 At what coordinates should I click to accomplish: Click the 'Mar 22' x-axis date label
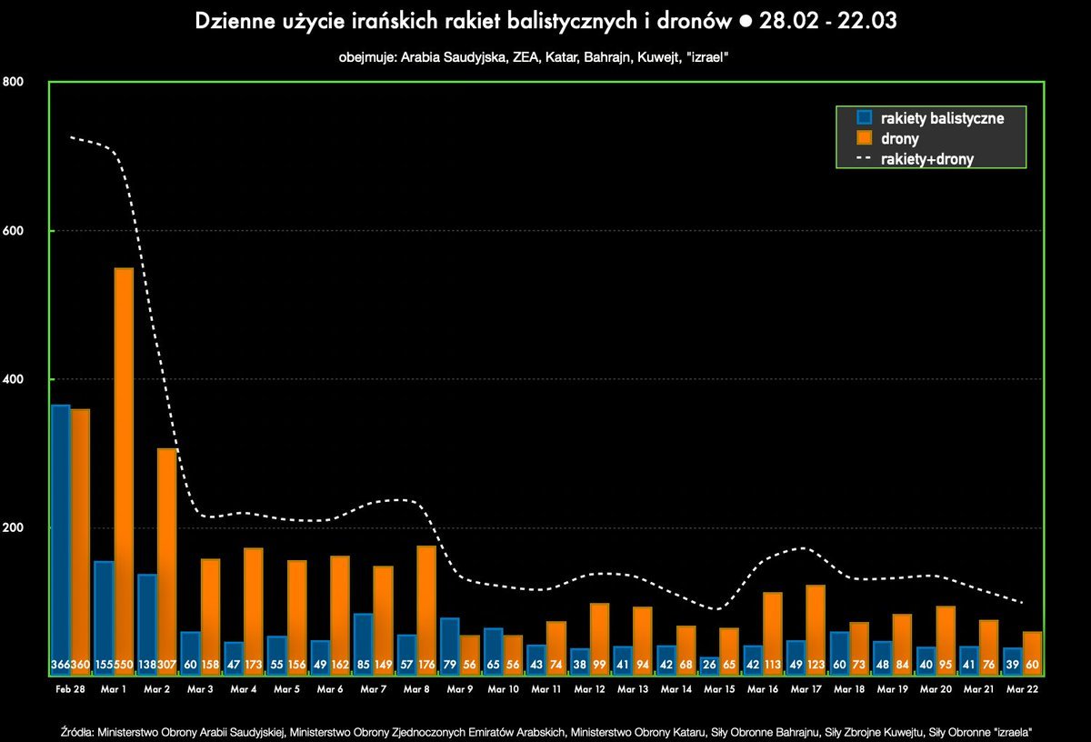1024,690
